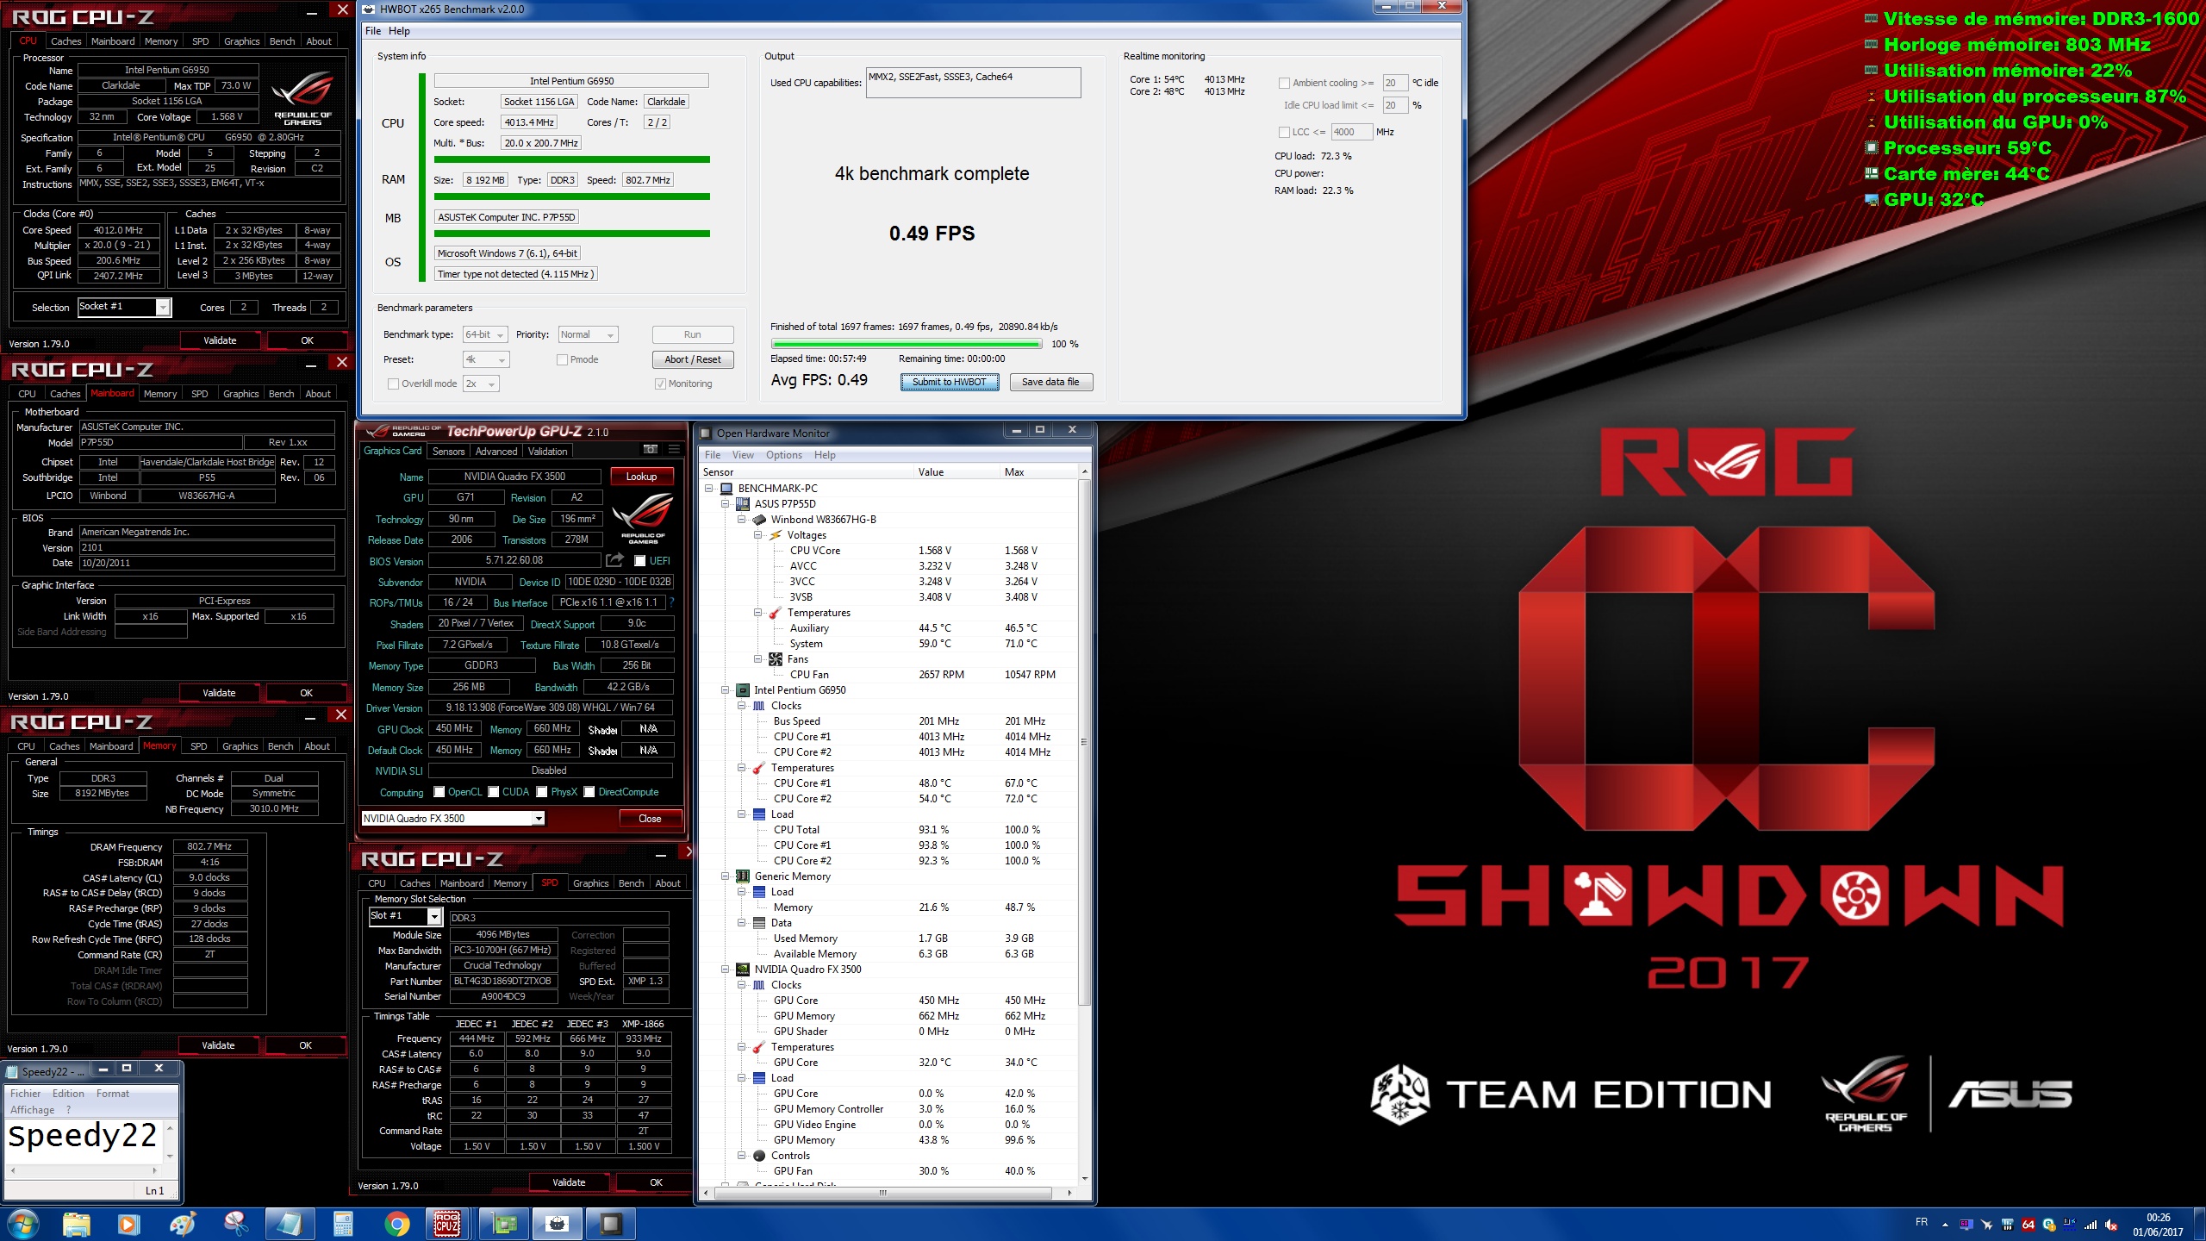Collapse the Generic Memory tree node
Screen dimensions: 2206x1241
click(726, 876)
